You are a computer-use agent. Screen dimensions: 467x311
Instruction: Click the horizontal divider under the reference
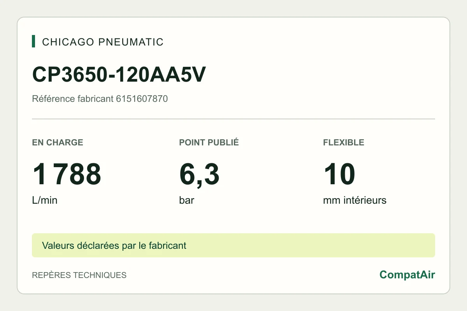point(233,119)
